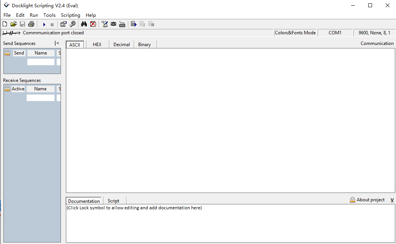Click the Send column header

coord(19,53)
